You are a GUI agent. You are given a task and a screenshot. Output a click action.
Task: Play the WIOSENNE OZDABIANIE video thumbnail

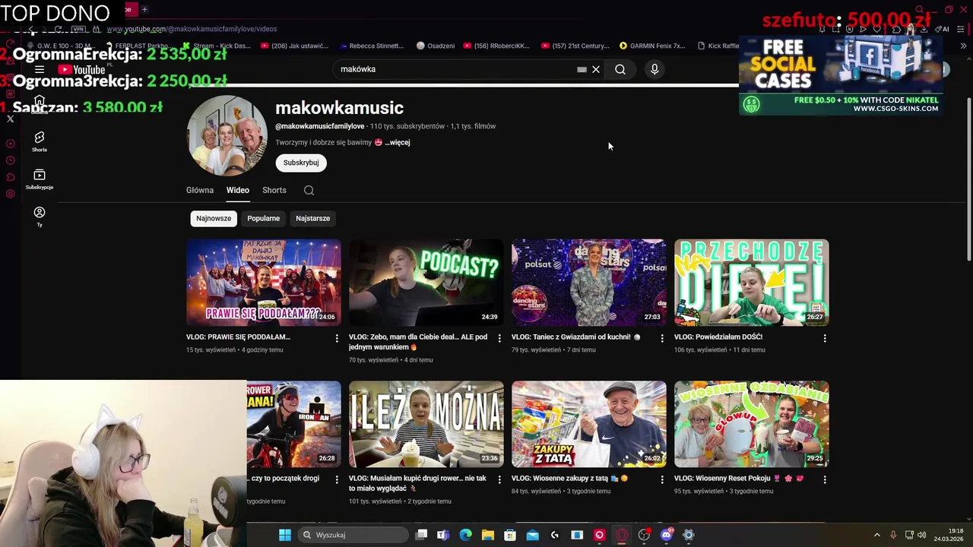point(752,424)
